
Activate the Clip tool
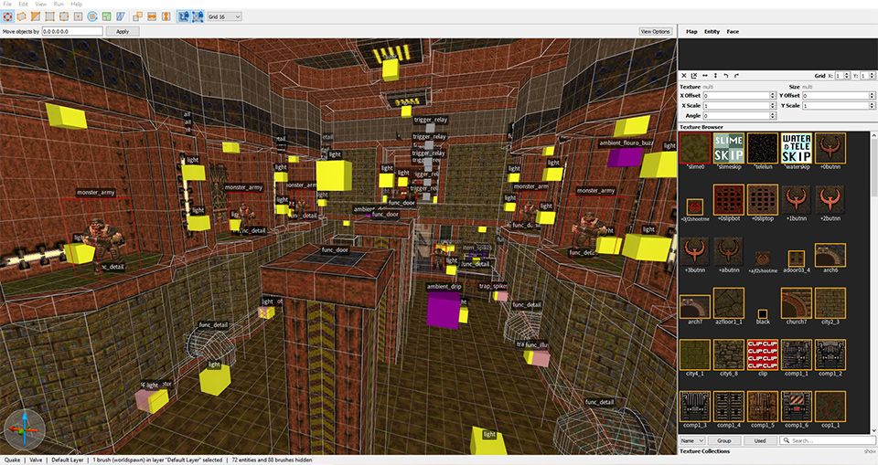36,16
